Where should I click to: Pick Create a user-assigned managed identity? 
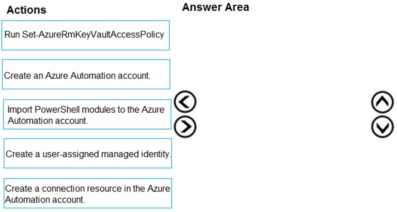point(88,153)
